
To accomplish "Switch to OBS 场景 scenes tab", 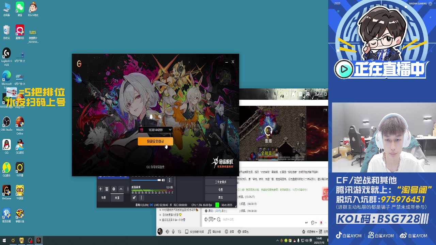I will pos(104,198).
